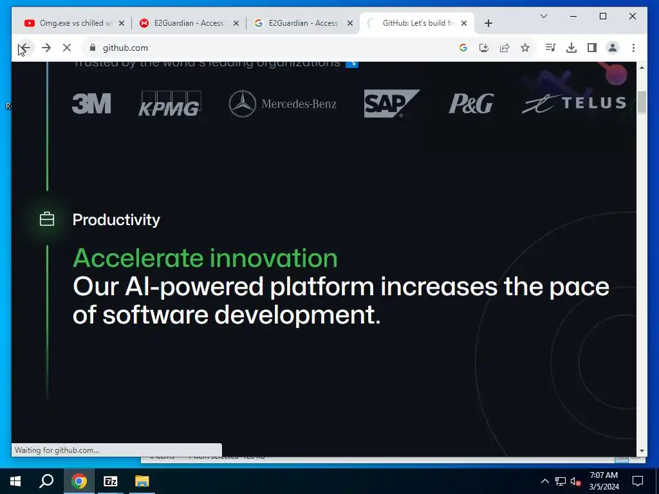Viewport: 659px width, 494px height.
Task: Close the Omg.exe YouTube tab
Action: pos(122,23)
